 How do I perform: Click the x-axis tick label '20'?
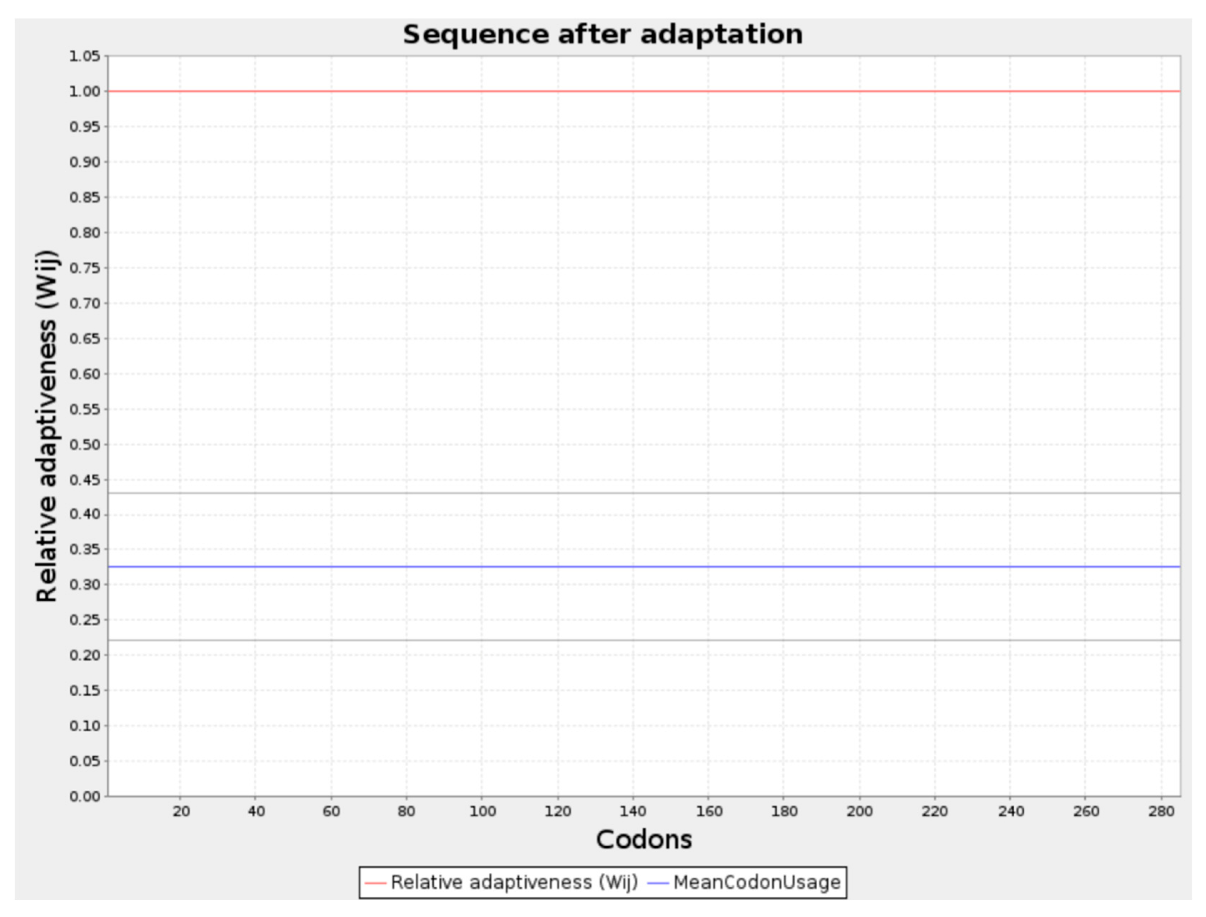[x=181, y=812]
